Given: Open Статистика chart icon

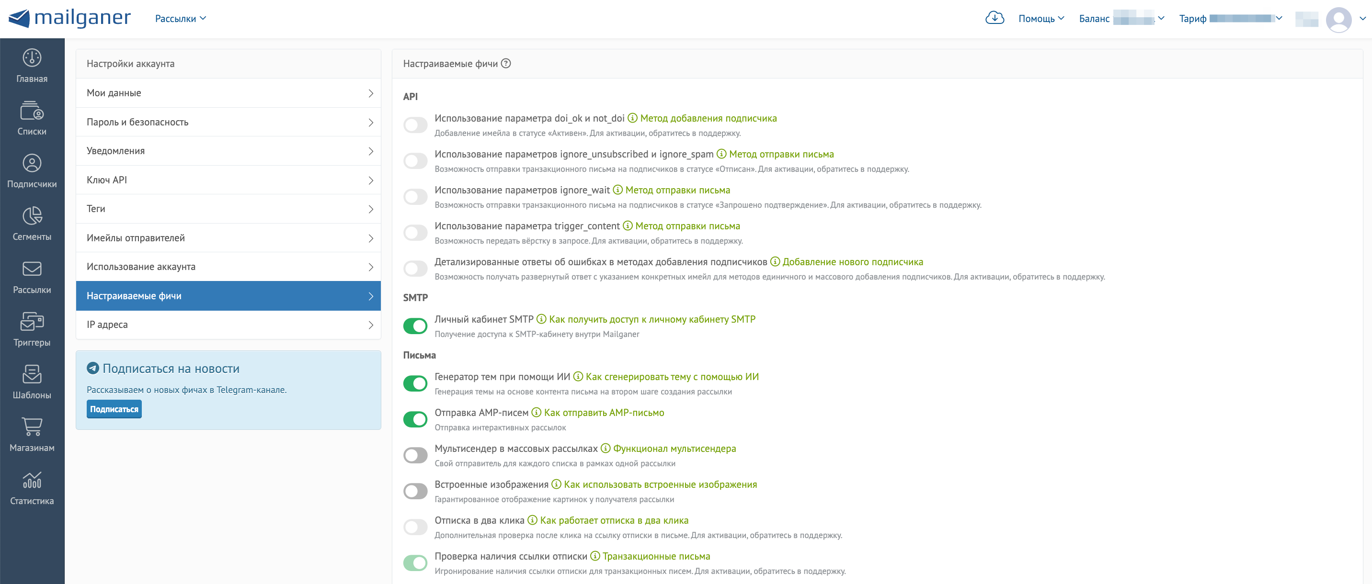Looking at the screenshot, I should 32,480.
